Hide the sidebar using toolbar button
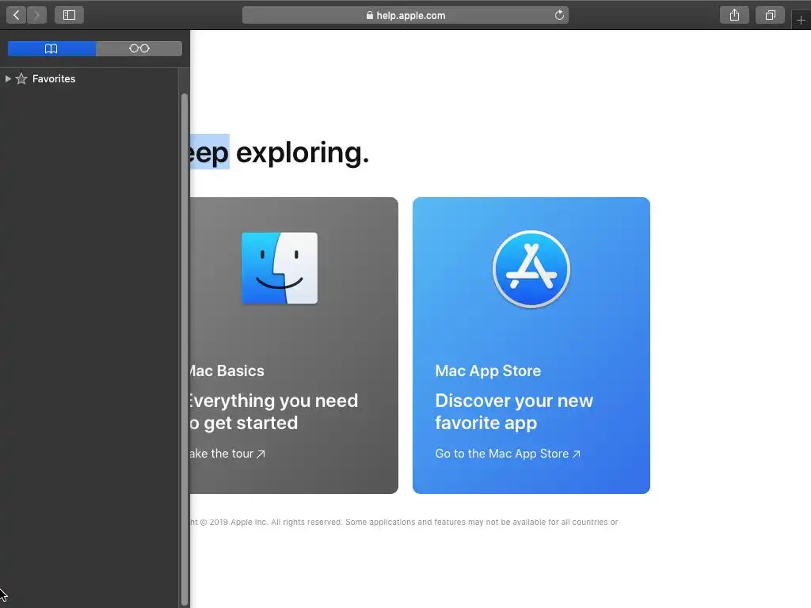The height and width of the screenshot is (608, 811). [x=69, y=16]
